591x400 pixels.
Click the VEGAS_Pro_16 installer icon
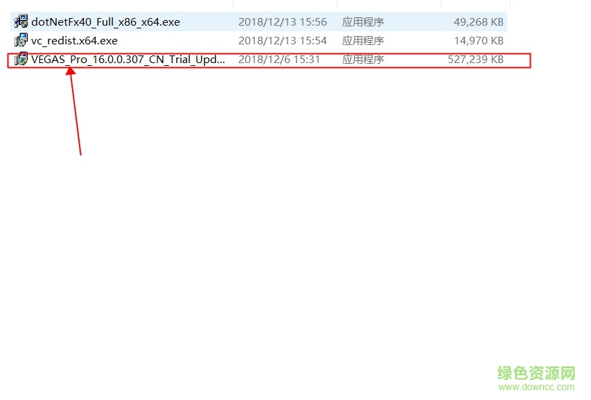[21, 59]
